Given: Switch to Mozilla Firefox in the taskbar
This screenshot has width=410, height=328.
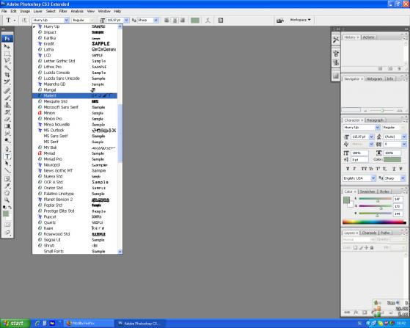Looking at the screenshot, I should (89, 324).
